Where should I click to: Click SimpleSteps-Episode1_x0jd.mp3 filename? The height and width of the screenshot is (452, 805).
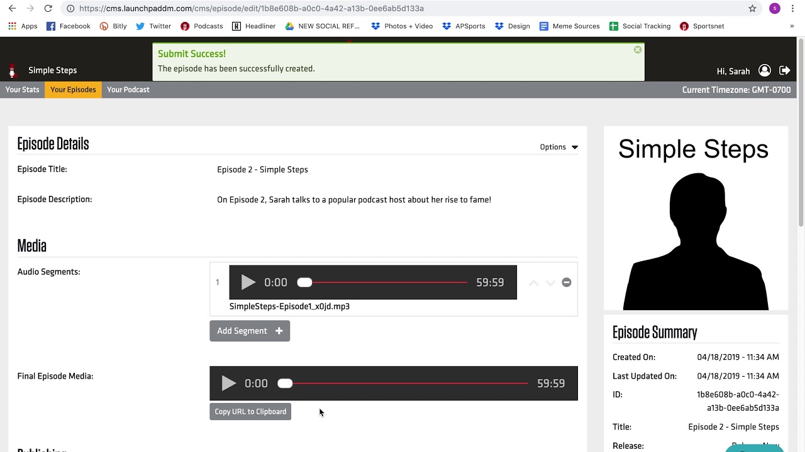(289, 306)
